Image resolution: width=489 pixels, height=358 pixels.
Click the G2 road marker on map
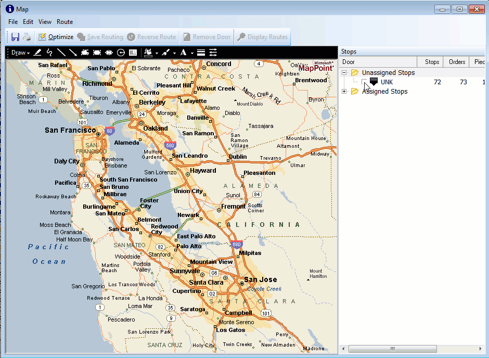(212, 294)
